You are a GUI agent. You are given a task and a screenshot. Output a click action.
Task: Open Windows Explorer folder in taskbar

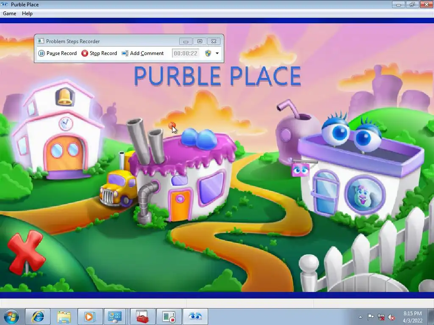click(64, 317)
